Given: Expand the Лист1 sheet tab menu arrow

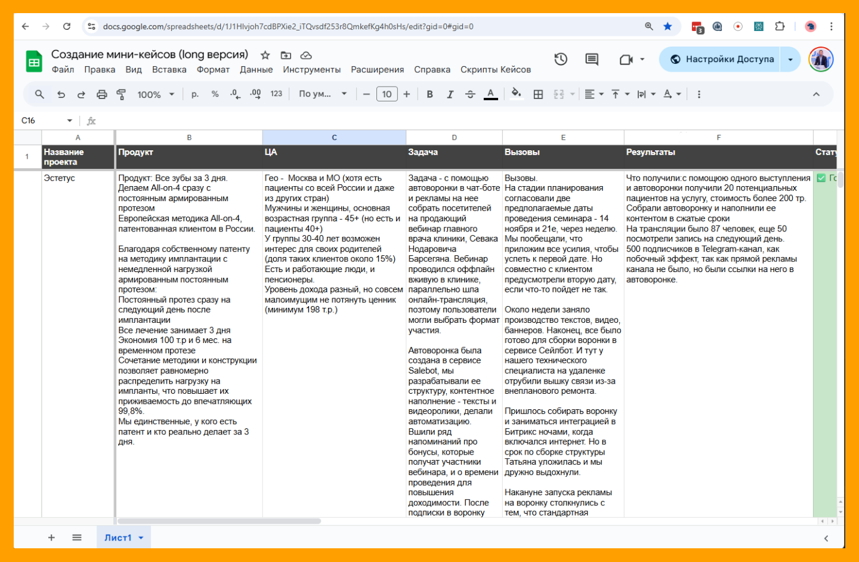Looking at the screenshot, I should (141, 538).
